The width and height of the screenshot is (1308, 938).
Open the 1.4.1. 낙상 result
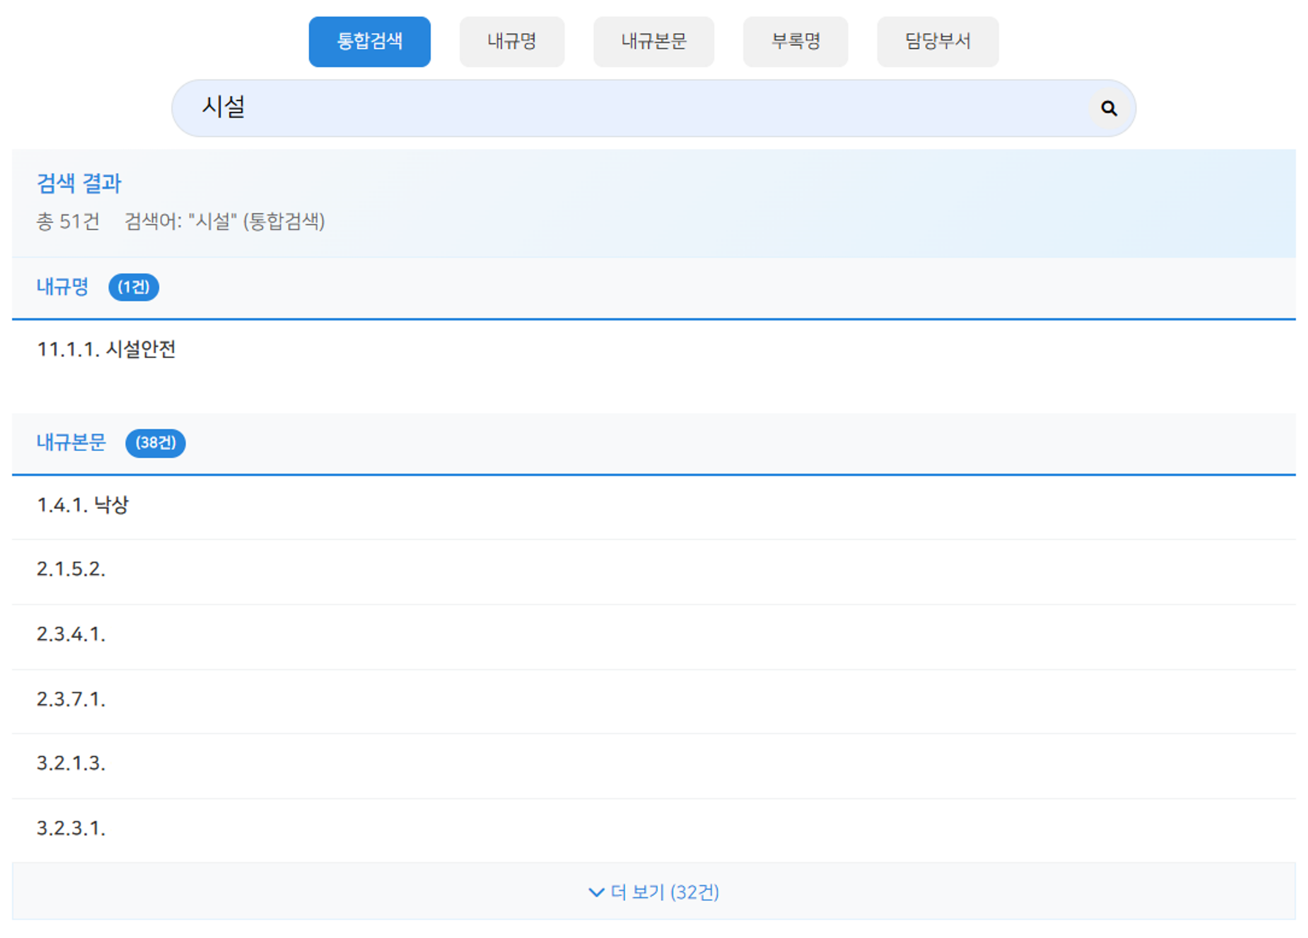click(x=82, y=505)
